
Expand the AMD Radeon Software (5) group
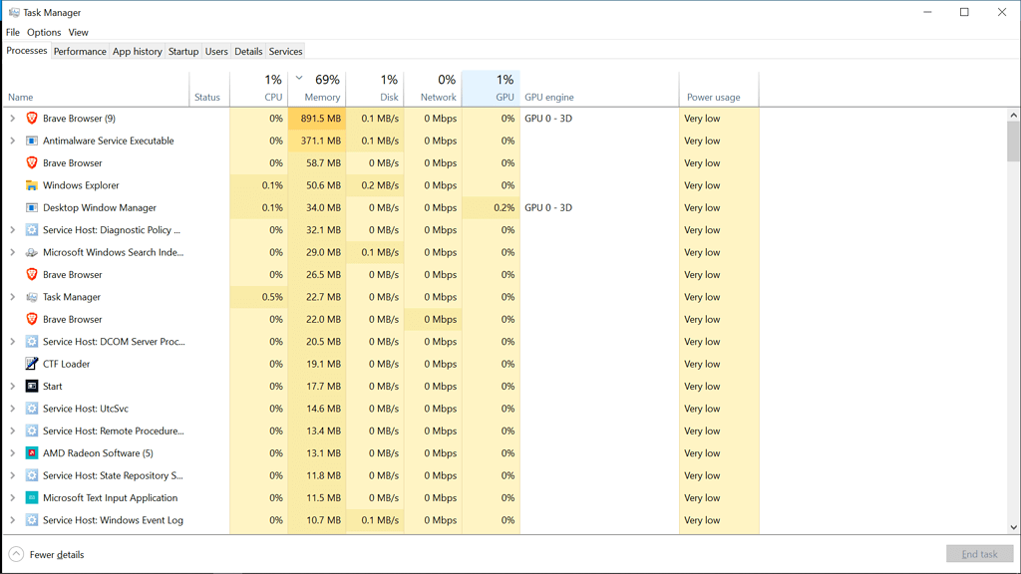coord(11,453)
